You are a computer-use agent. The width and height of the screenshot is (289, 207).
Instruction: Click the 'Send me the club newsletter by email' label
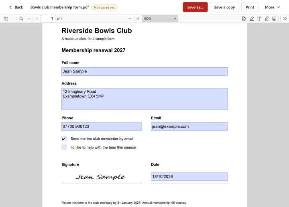click(x=102, y=139)
